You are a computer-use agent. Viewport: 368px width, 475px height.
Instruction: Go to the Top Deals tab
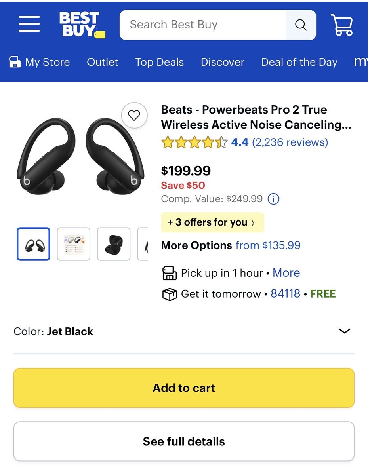click(x=159, y=62)
